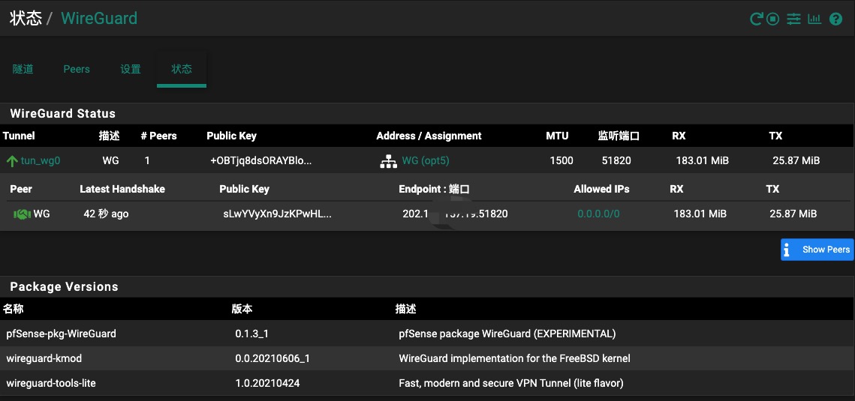Click the info icon on Show Peers
The height and width of the screenshot is (401, 855).
point(787,250)
